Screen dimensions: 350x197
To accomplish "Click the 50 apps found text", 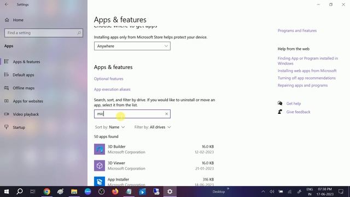I will pyautogui.click(x=106, y=136).
